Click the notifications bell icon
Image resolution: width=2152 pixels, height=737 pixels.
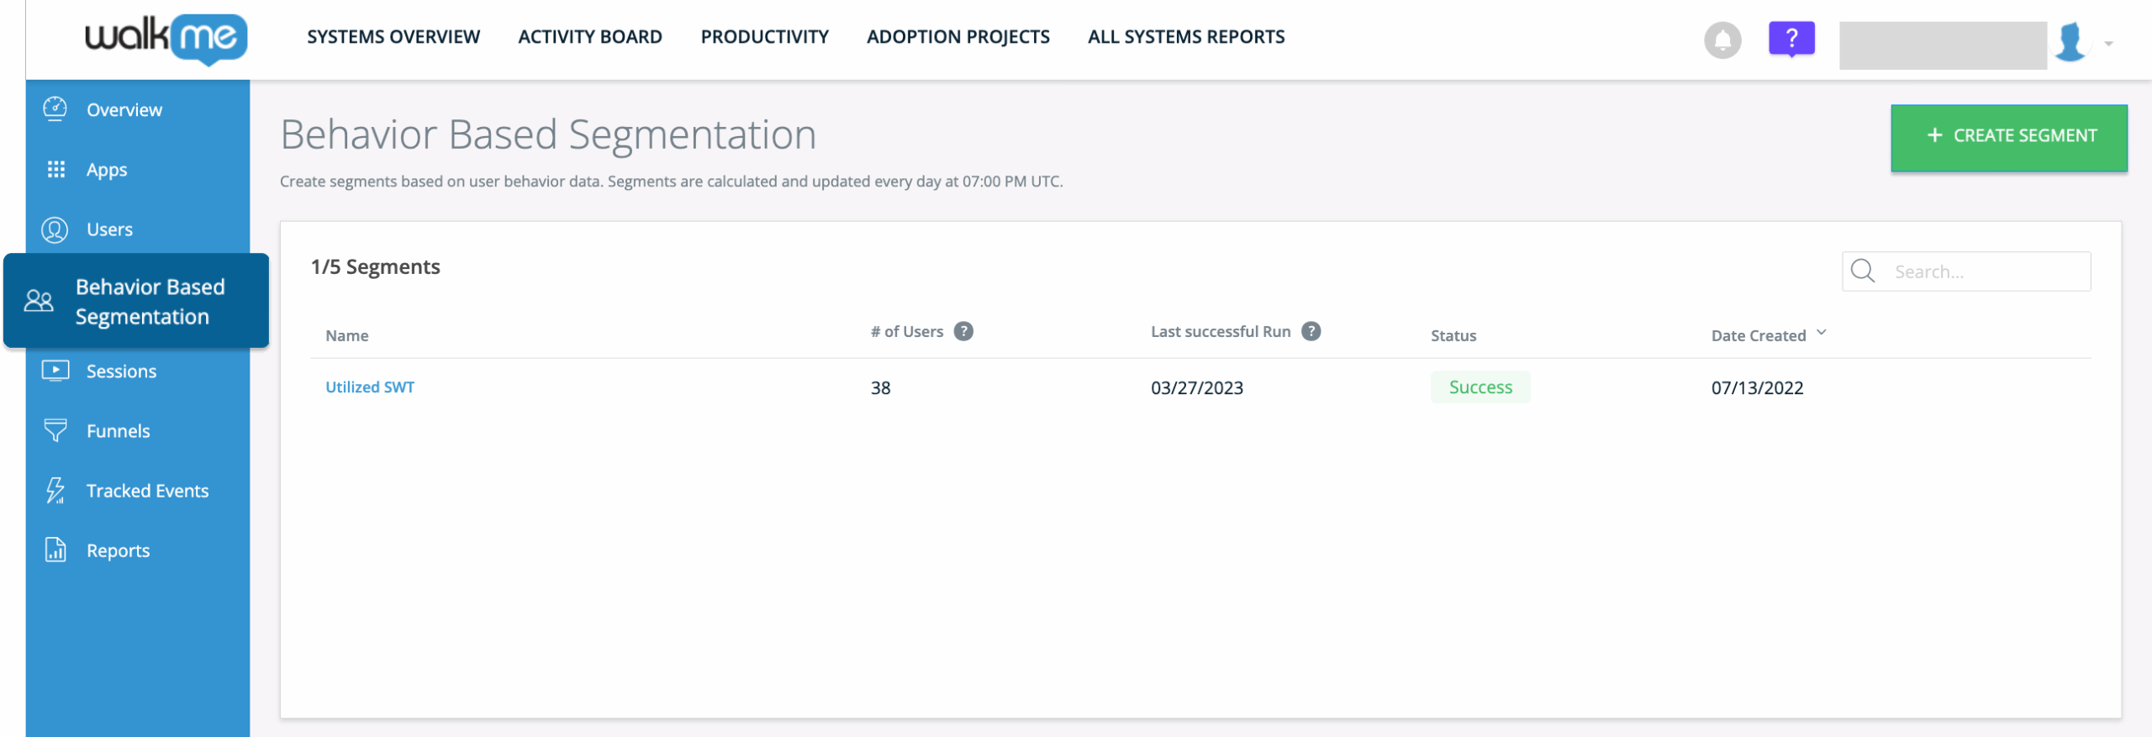click(x=1722, y=40)
